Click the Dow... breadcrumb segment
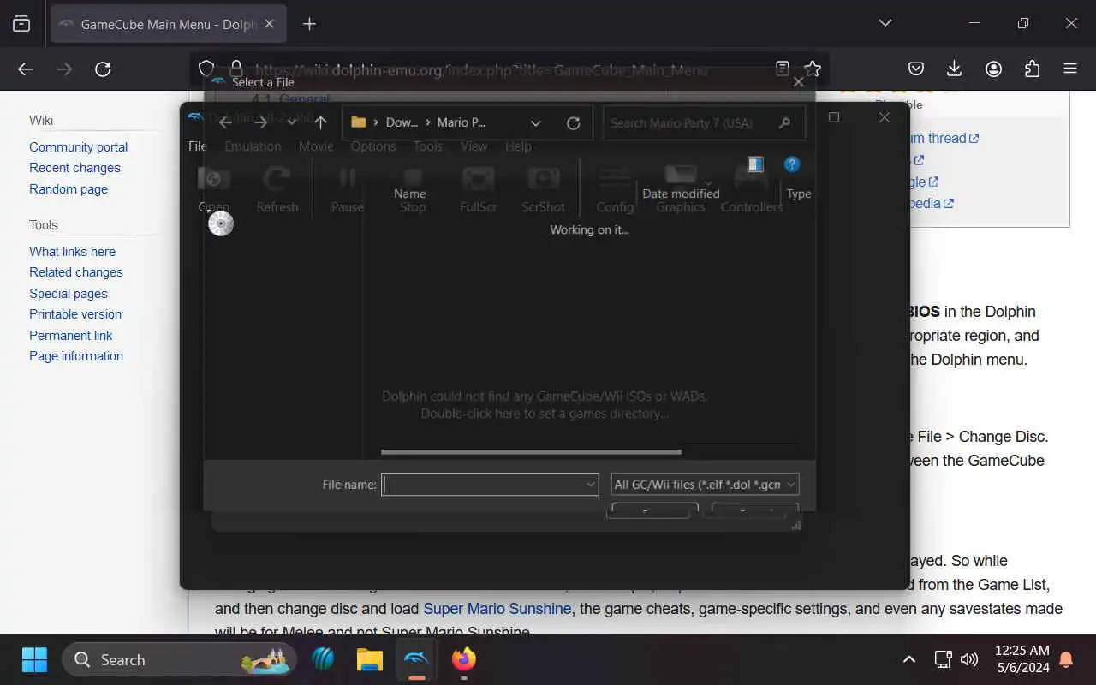 pyautogui.click(x=402, y=122)
